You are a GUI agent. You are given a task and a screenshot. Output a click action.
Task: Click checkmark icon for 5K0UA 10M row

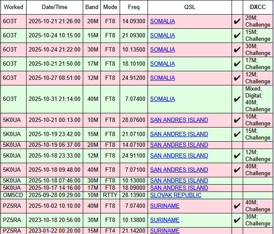(237, 120)
